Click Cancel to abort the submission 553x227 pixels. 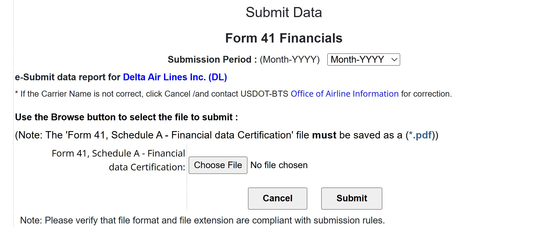coord(277,198)
